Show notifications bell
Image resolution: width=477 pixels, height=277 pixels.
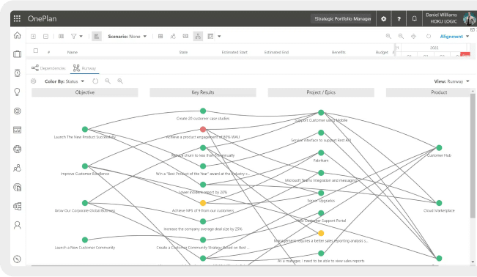pos(414,19)
